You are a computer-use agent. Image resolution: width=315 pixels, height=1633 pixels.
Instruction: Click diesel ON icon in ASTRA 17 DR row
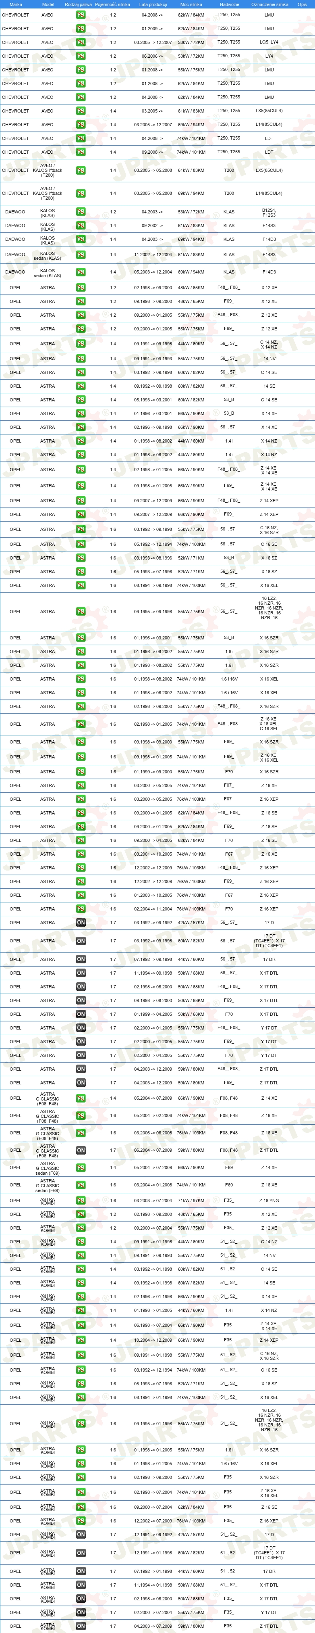click(80, 959)
